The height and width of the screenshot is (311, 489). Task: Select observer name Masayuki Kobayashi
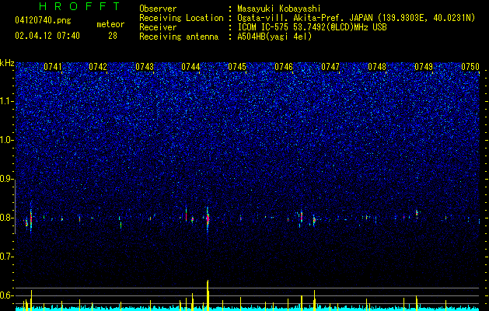(x=279, y=9)
